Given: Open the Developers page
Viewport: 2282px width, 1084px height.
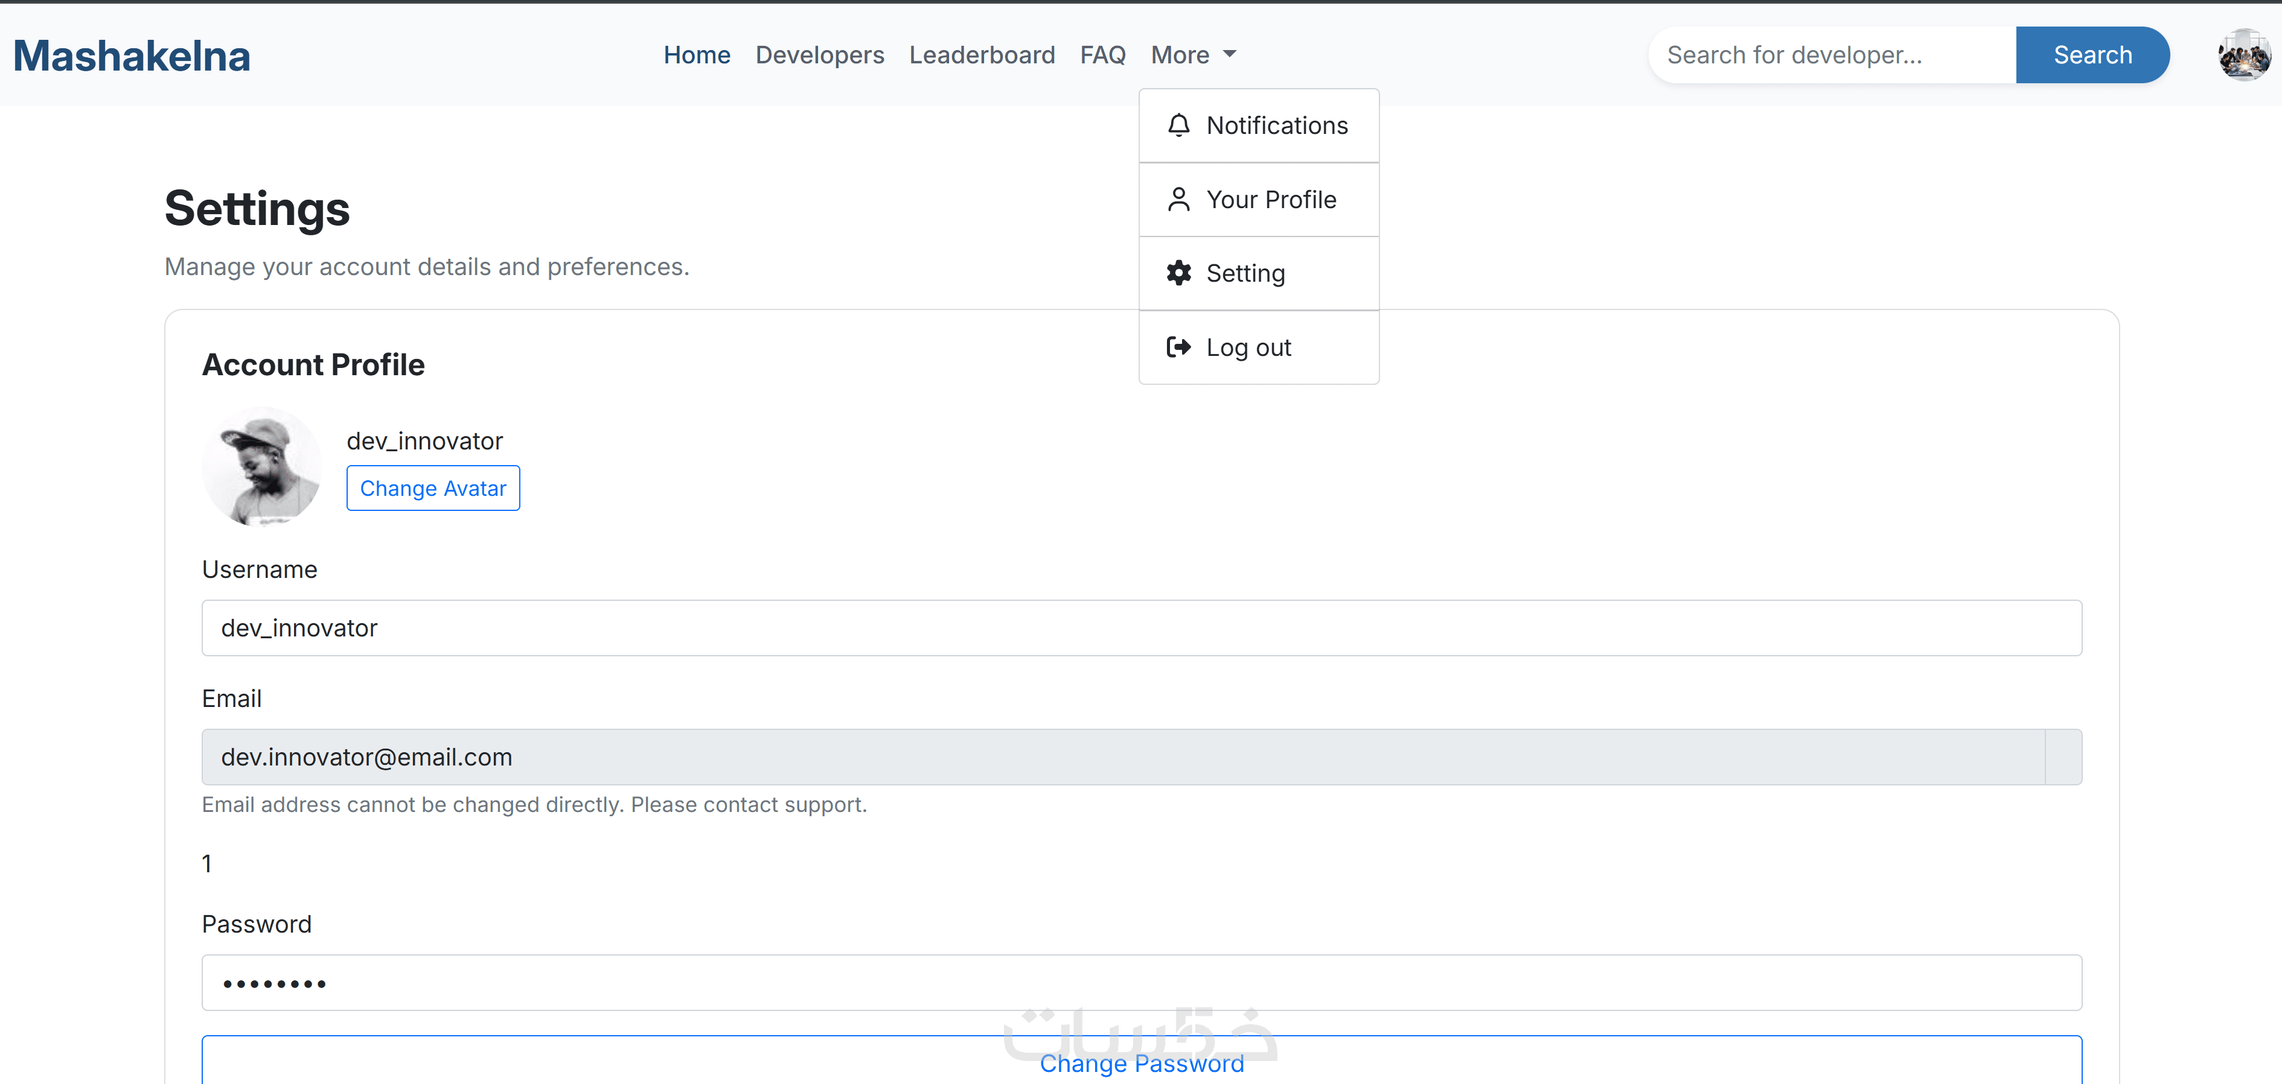Looking at the screenshot, I should (819, 55).
